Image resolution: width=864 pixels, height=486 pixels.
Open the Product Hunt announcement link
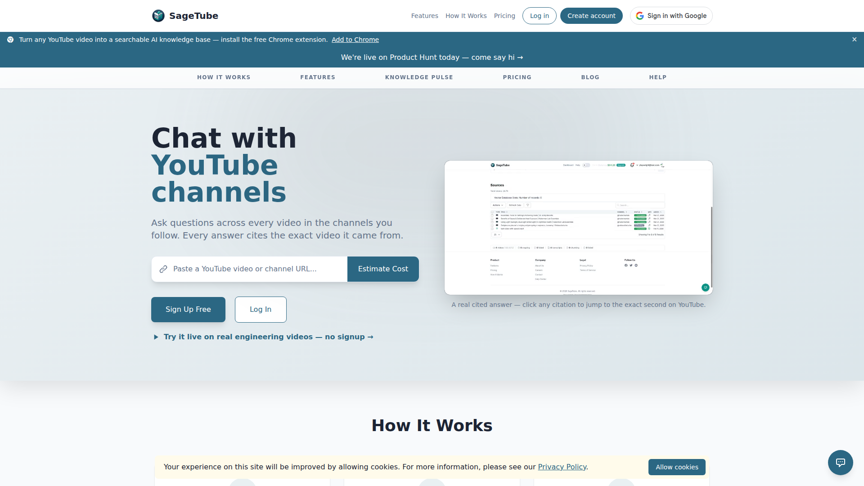click(432, 58)
